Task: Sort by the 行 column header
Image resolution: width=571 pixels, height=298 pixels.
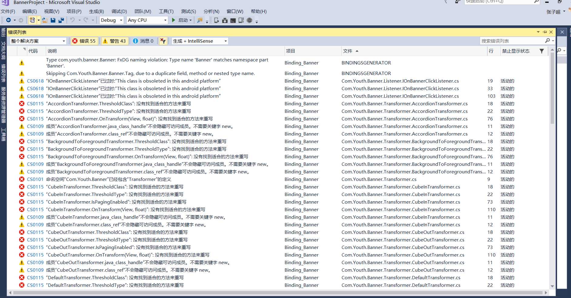Action: pos(493,51)
